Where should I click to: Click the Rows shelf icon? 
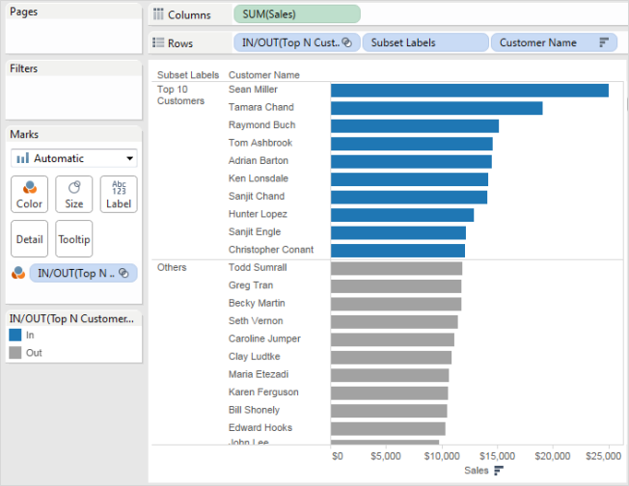click(159, 43)
